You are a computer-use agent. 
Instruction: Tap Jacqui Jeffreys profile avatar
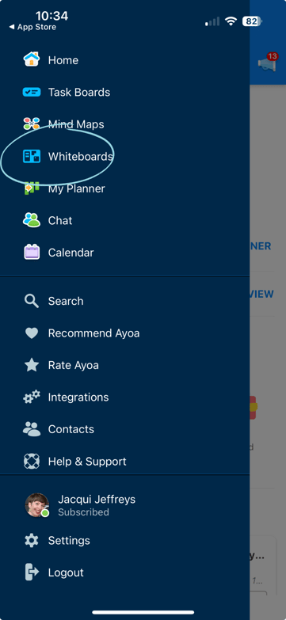(36, 505)
